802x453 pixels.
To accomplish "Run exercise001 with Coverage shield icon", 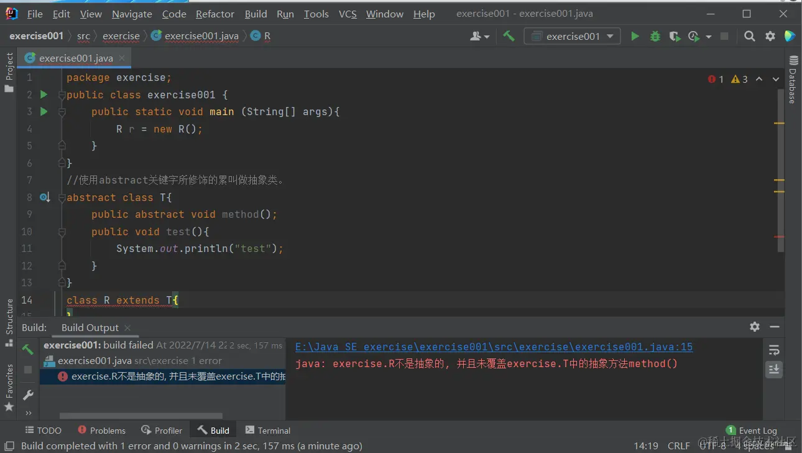I will (x=675, y=36).
